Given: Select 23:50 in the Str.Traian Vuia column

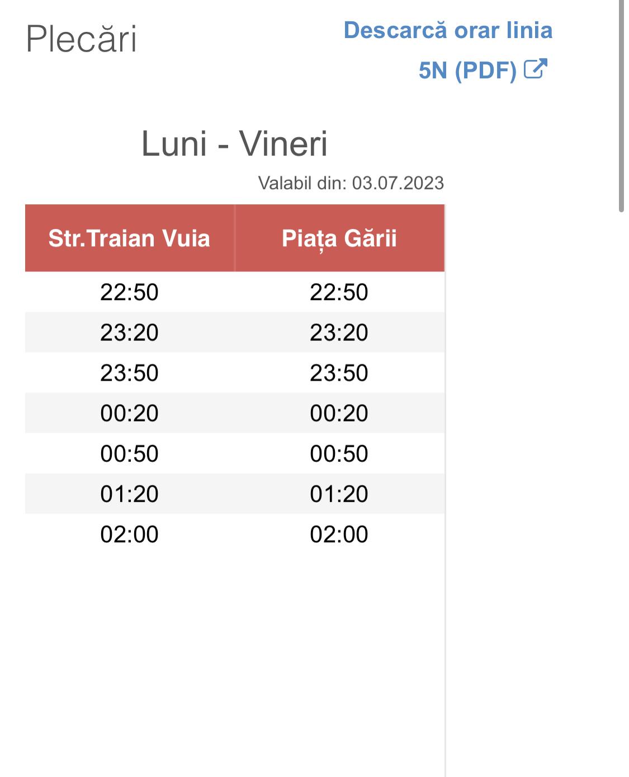Looking at the screenshot, I should (x=129, y=373).
